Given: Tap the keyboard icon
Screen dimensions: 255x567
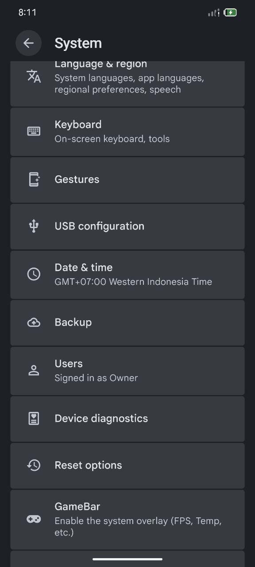Looking at the screenshot, I should pos(34,131).
